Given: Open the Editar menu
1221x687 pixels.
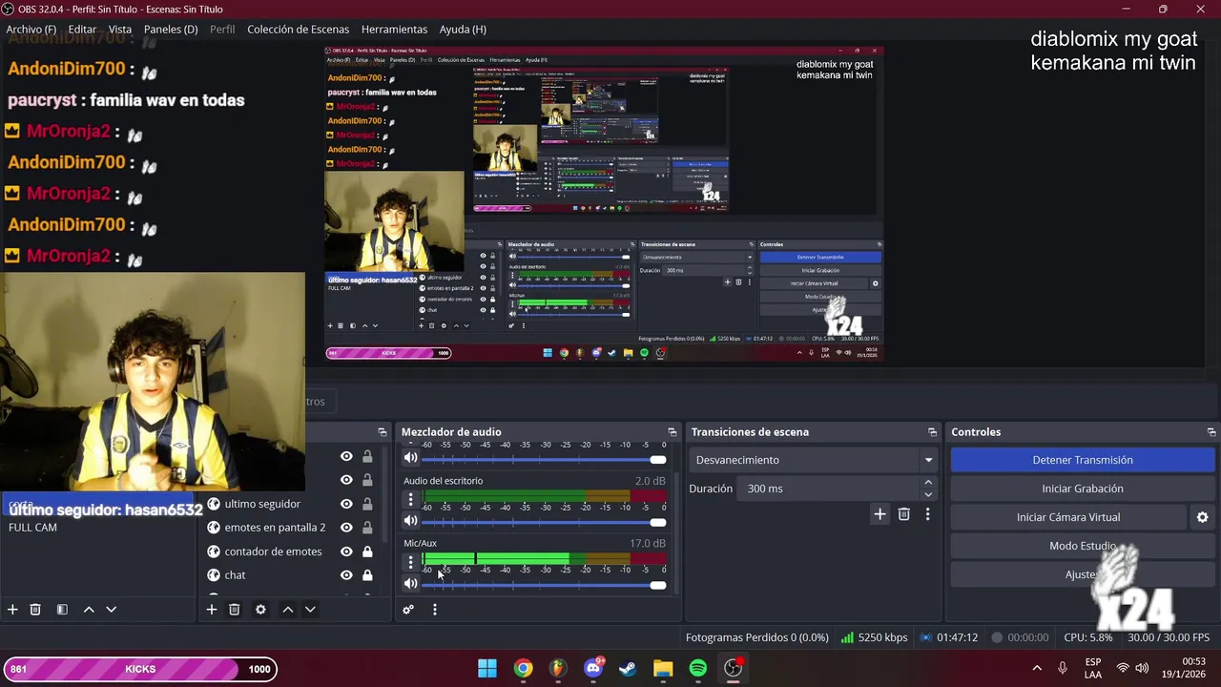Looking at the screenshot, I should (82, 30).
